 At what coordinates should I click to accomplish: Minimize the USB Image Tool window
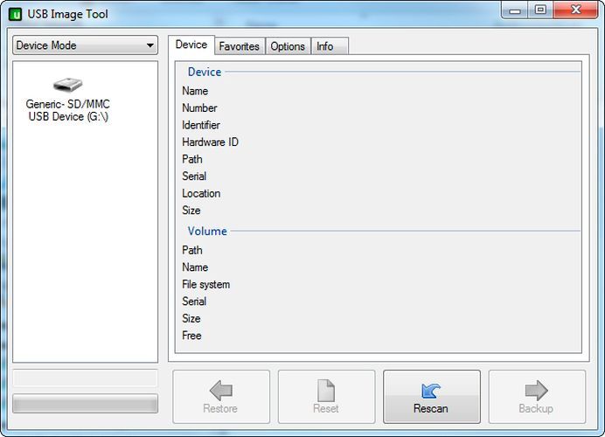515,10
